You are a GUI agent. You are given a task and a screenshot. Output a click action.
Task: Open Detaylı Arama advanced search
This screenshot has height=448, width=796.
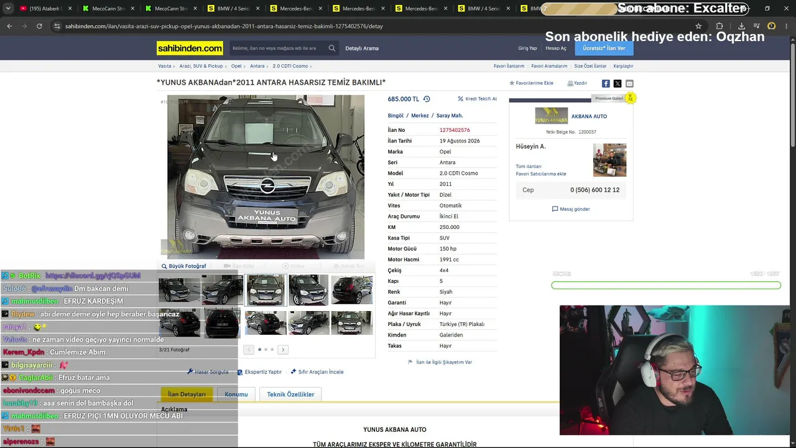point(362,49)
